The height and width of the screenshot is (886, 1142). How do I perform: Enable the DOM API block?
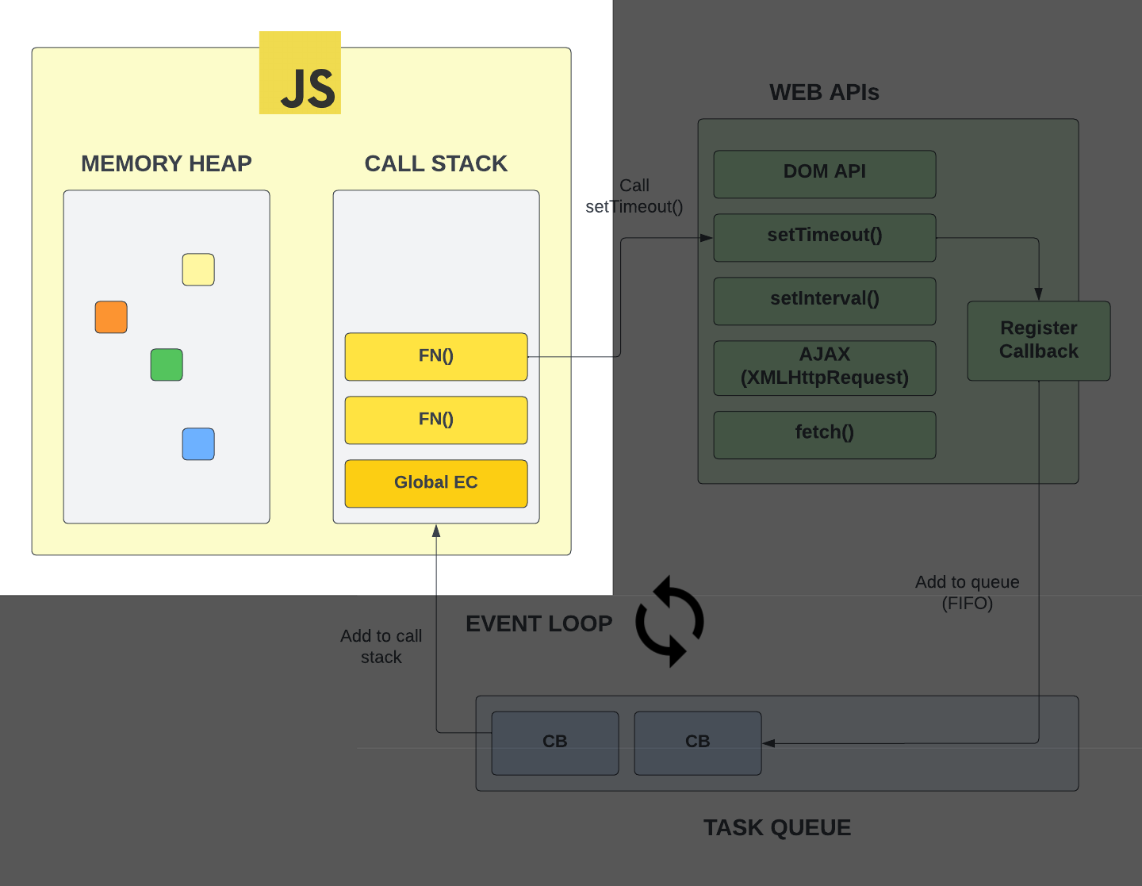(x=824, y=173)
